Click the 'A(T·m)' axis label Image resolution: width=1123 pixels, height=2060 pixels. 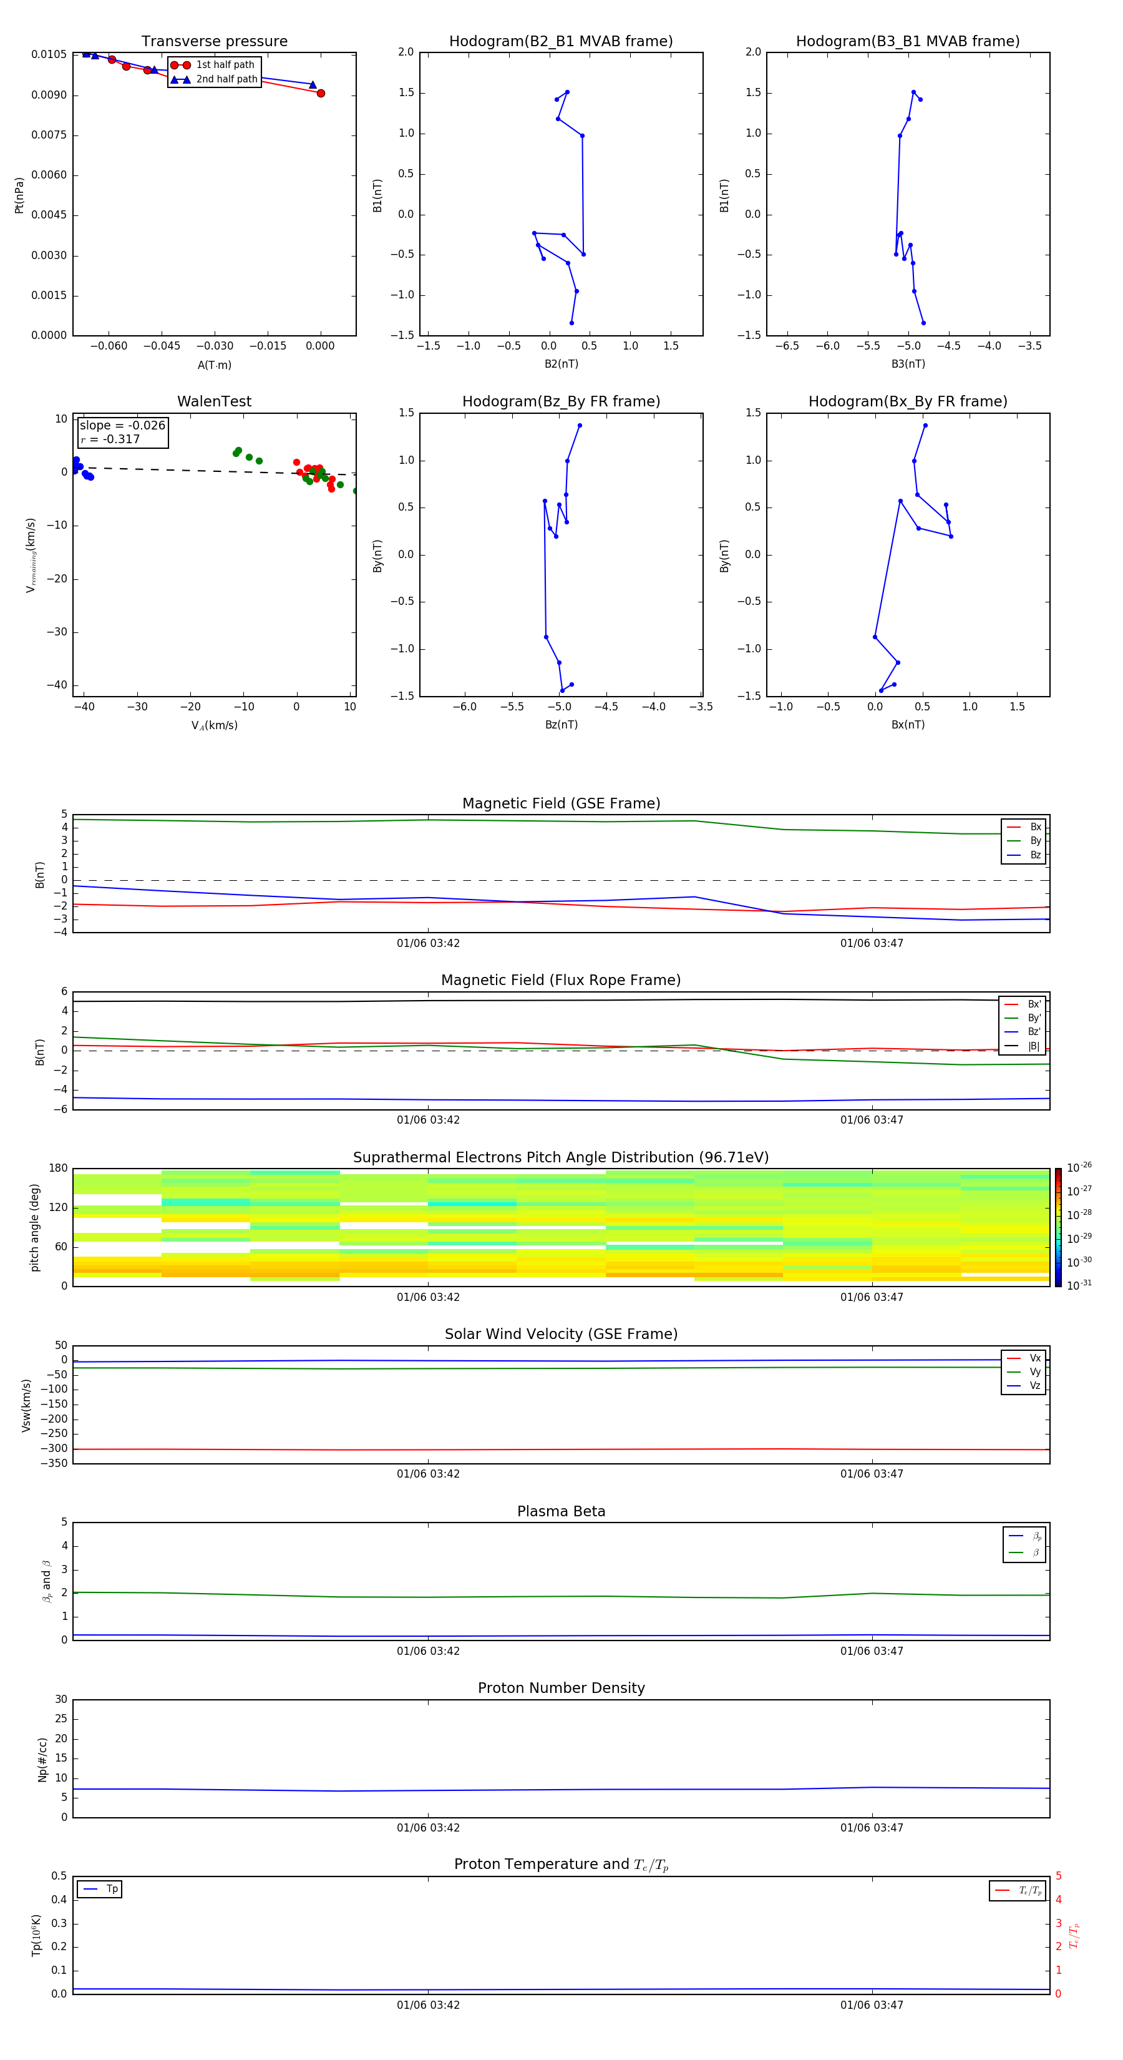(214, 365)
